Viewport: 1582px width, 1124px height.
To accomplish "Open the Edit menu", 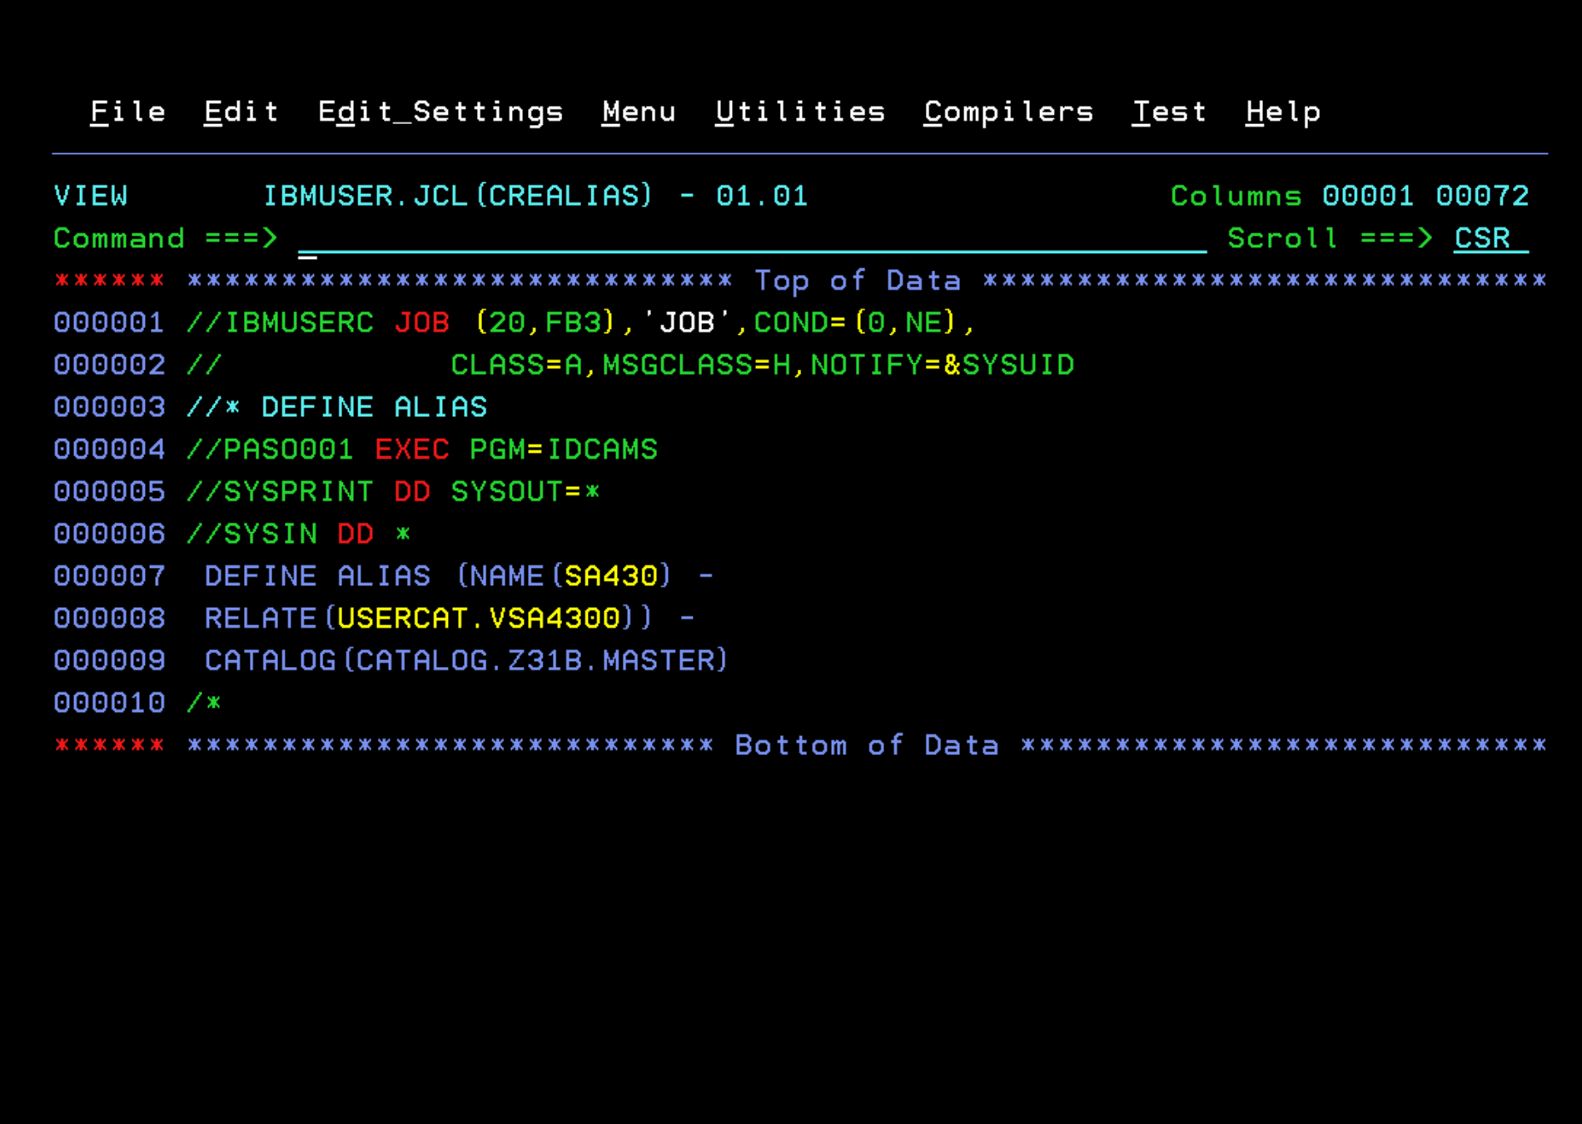I will (241, 112).
